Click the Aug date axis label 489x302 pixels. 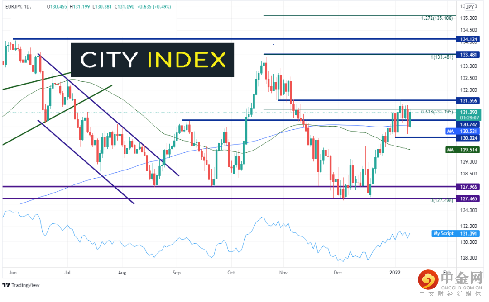(122, 273)
